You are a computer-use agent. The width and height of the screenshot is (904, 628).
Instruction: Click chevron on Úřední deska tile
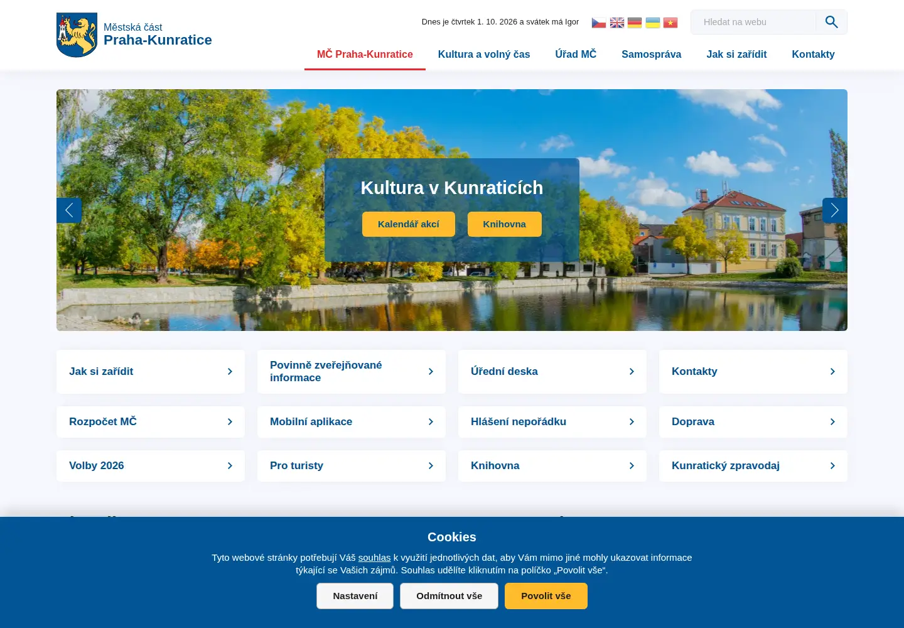(x=632, y=372)
